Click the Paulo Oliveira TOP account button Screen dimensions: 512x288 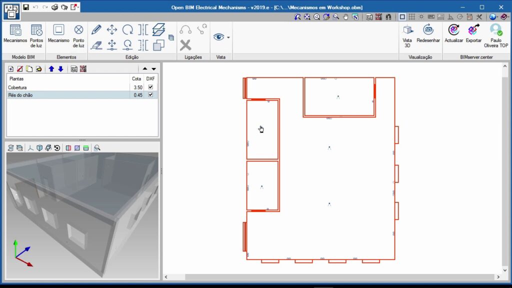[x=495, y=34]
